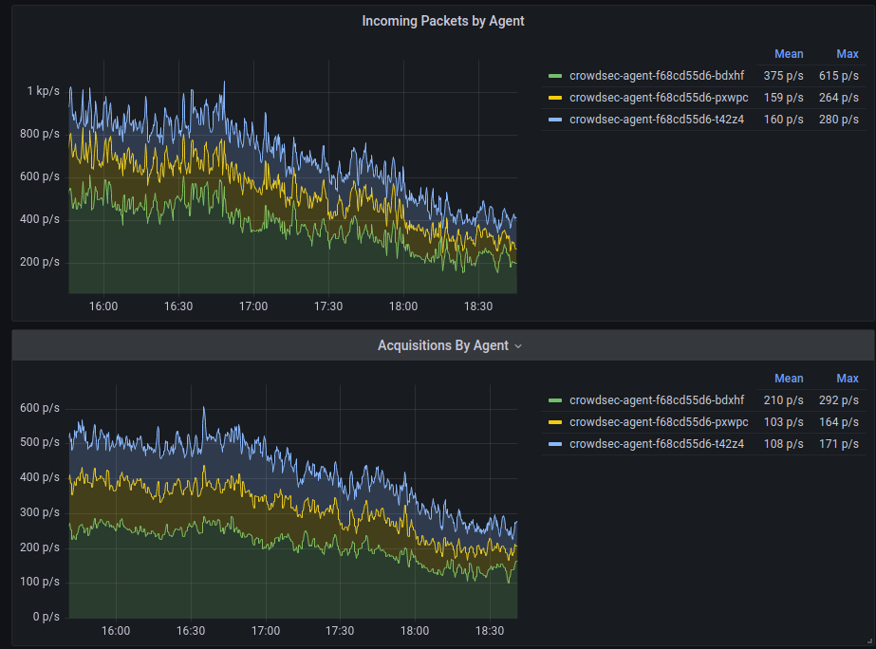
Task: Sort Acquisitions legend by Mean column
Action: tap(789, 379)
